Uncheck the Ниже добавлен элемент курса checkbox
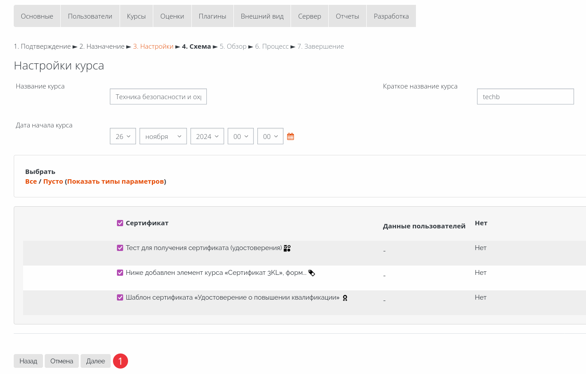The width and height of the screenshot is (586, 374). coord(120,273)
